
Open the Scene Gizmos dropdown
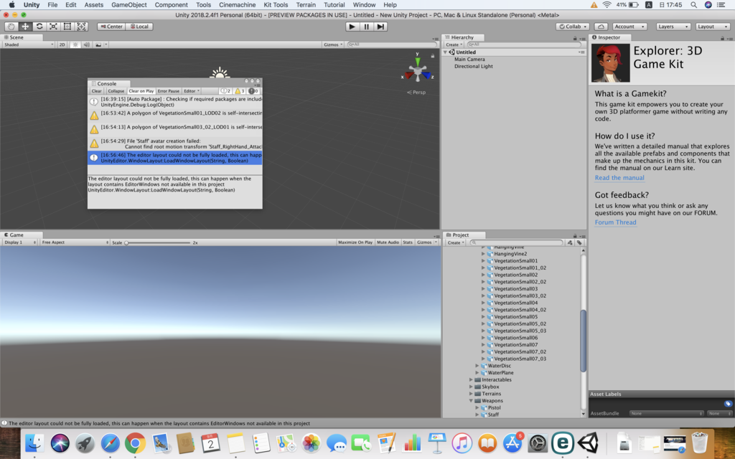point(333,44)
